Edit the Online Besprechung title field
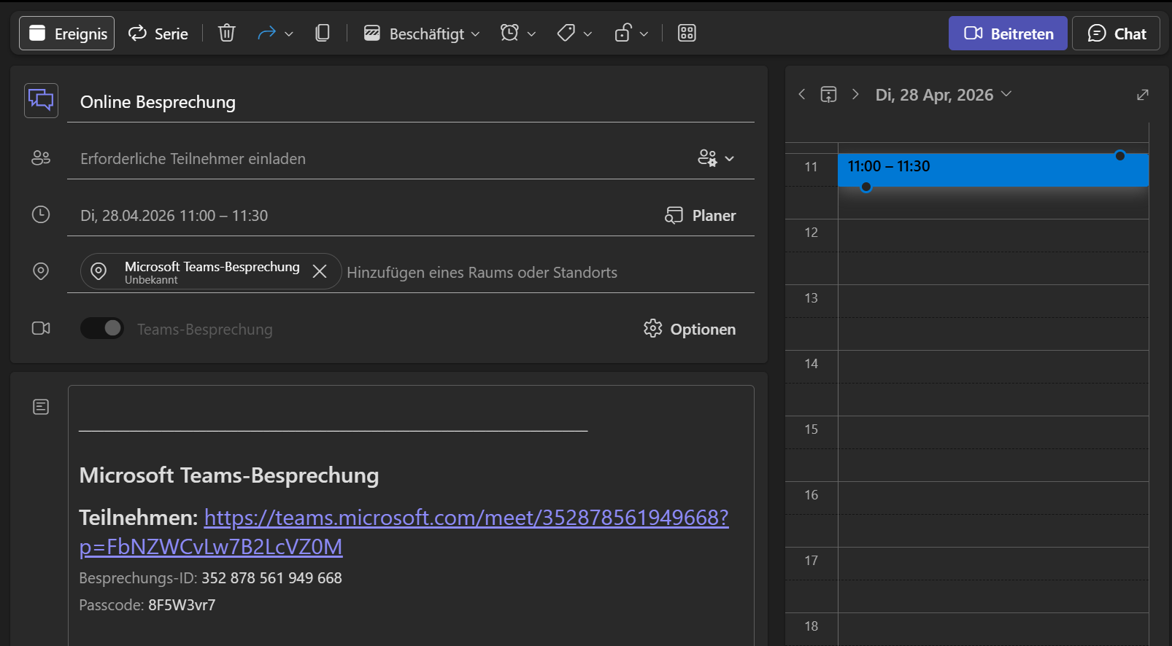Viewport: 1172px width, 646px height. click(411, 102)
